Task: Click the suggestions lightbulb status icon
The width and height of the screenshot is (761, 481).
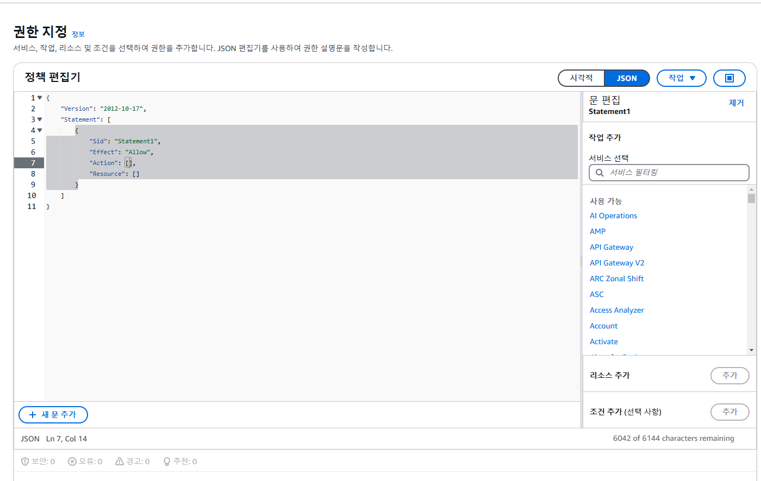Action: click(x=167, y=461)
